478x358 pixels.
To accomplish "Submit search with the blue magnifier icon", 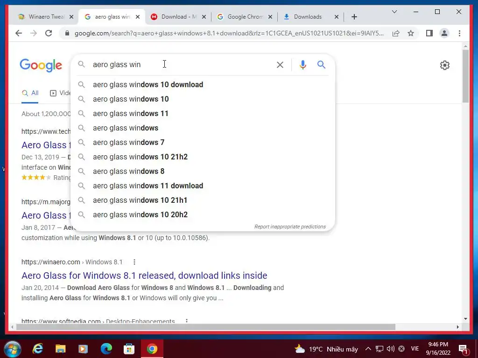I will [x=321, y=64].
